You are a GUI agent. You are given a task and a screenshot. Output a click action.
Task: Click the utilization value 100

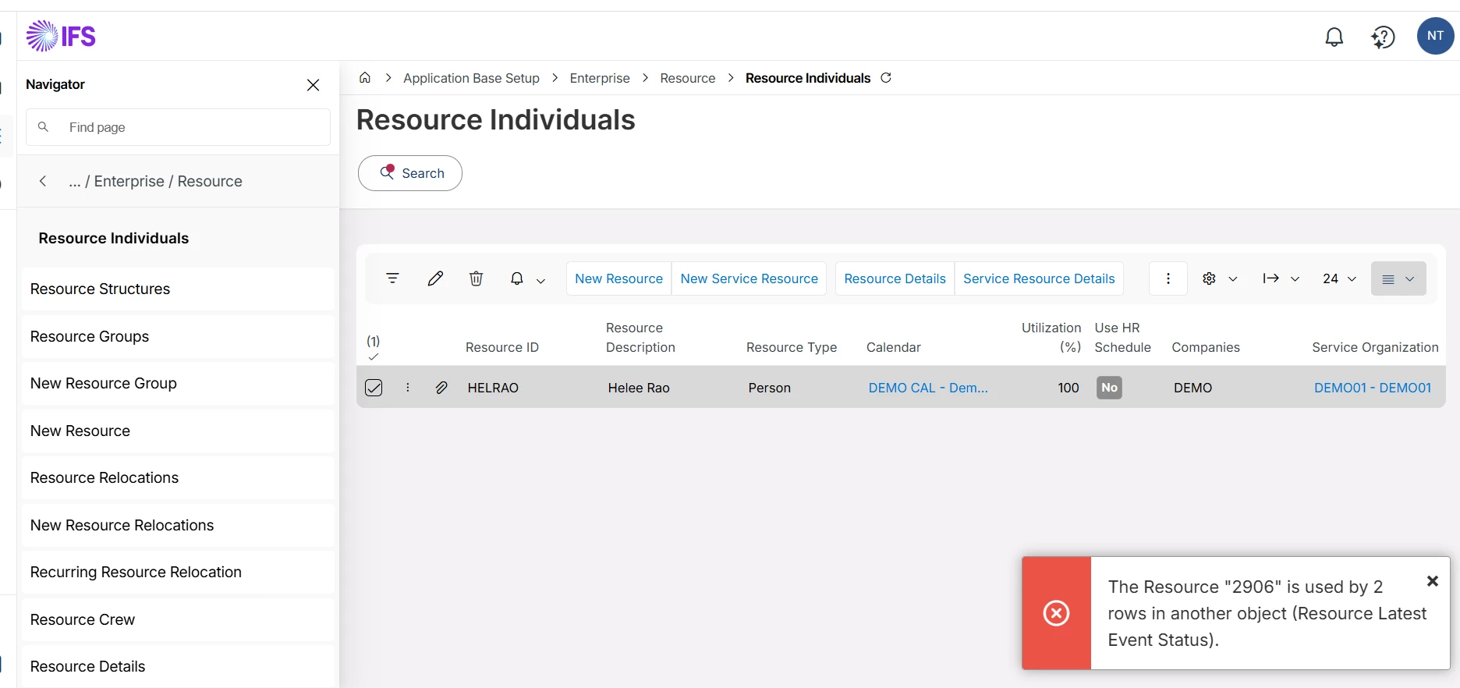pyautogui.click(x=1068, y=388)
